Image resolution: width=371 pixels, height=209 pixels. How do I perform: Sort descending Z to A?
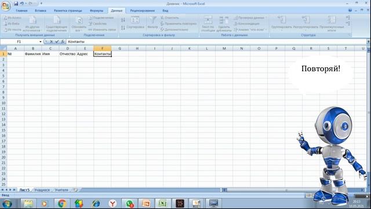[123, 28]
